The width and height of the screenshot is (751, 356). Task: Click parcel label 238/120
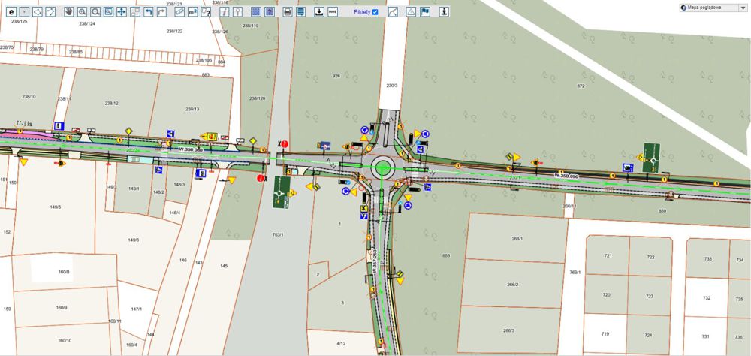click(257, 98)
